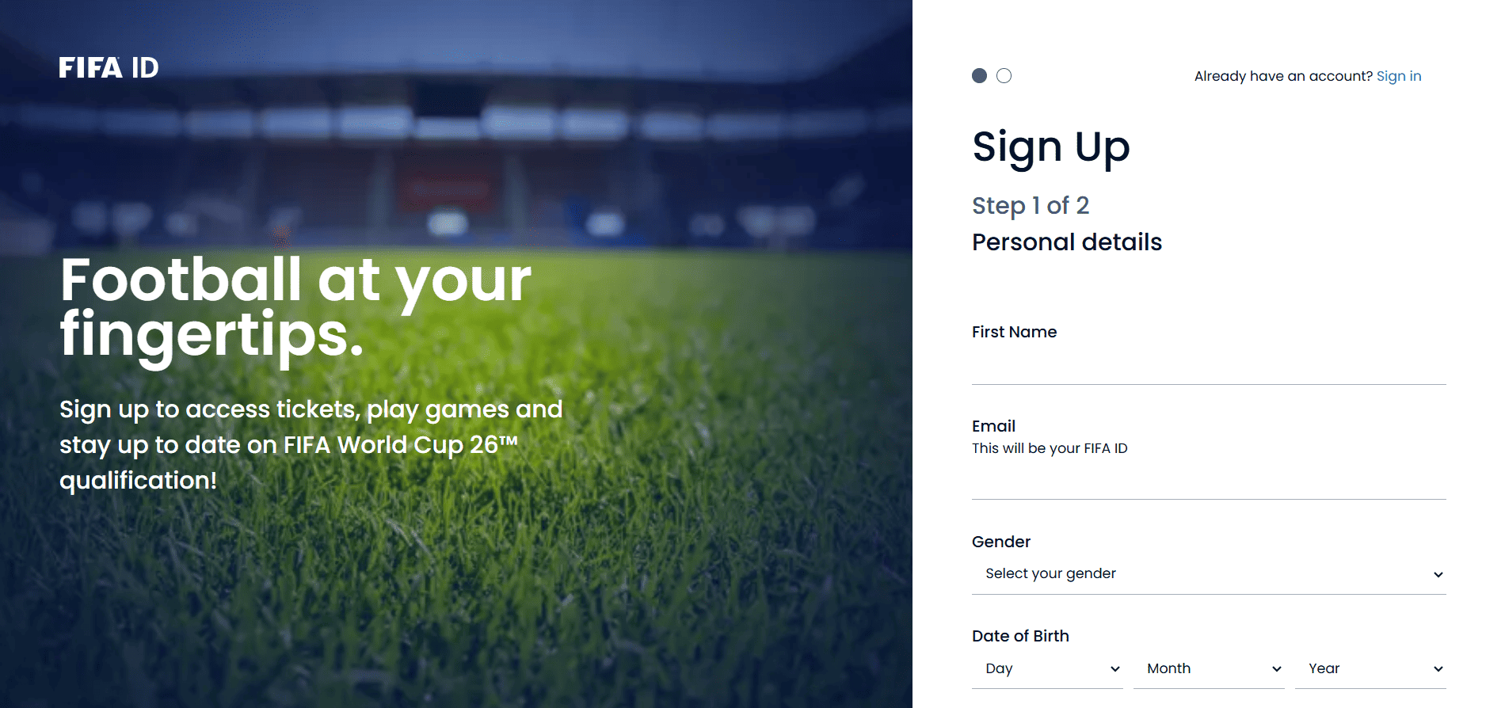Select the filled Step 1 progress dot

tap(979, 75)
